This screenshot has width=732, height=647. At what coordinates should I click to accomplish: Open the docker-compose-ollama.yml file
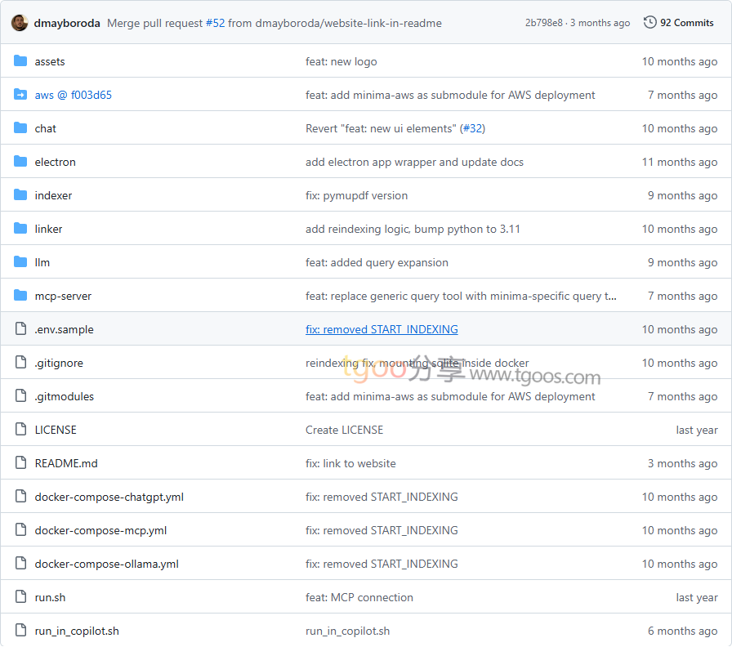(106, 564)
